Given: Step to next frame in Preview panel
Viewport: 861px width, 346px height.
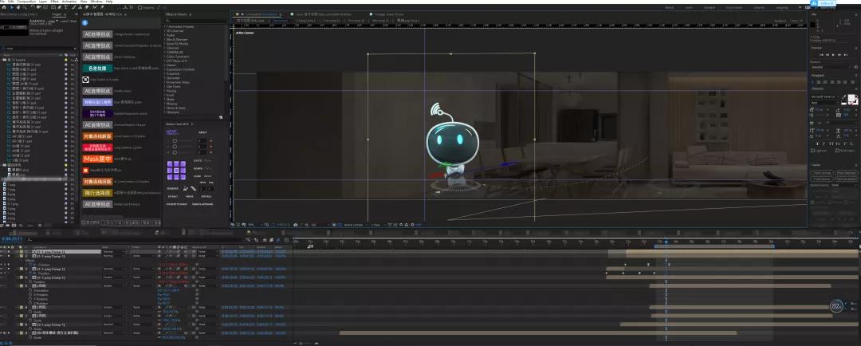Looking at the screenshot, I should click(839, 55).
